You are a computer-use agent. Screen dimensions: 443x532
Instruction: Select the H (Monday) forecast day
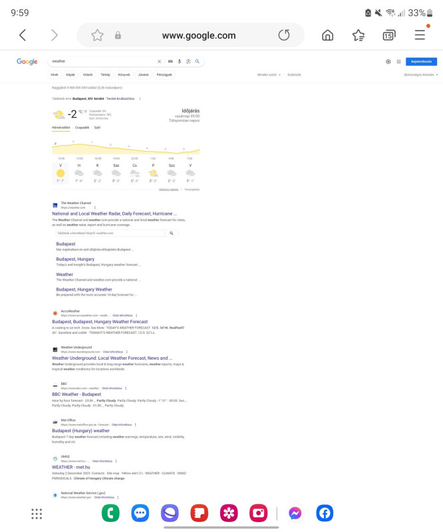coord(79,173)
